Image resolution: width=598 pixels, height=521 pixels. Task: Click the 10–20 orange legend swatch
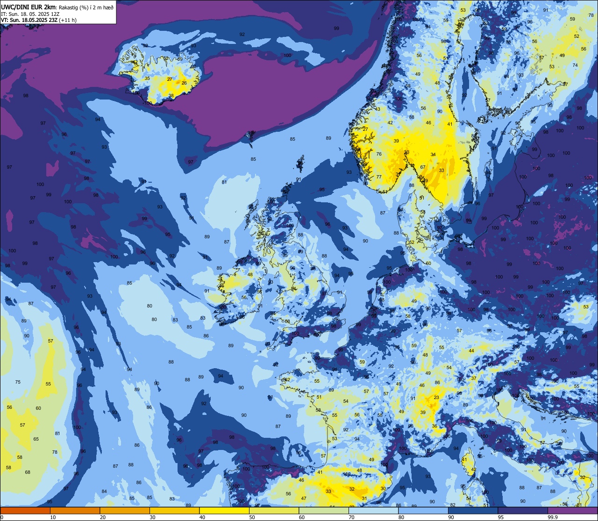pos(75,510)
